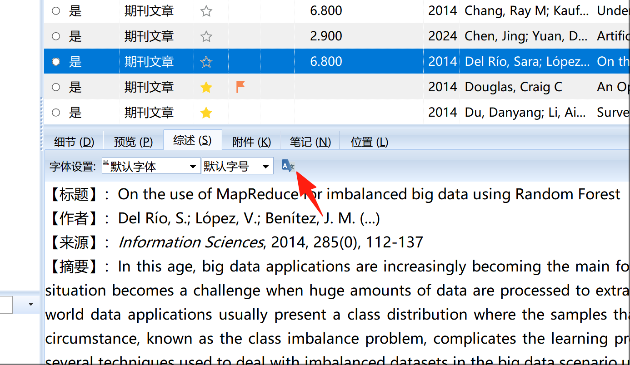
Task: Unstar the Du, Danyang record
Action: pos(206,113)
